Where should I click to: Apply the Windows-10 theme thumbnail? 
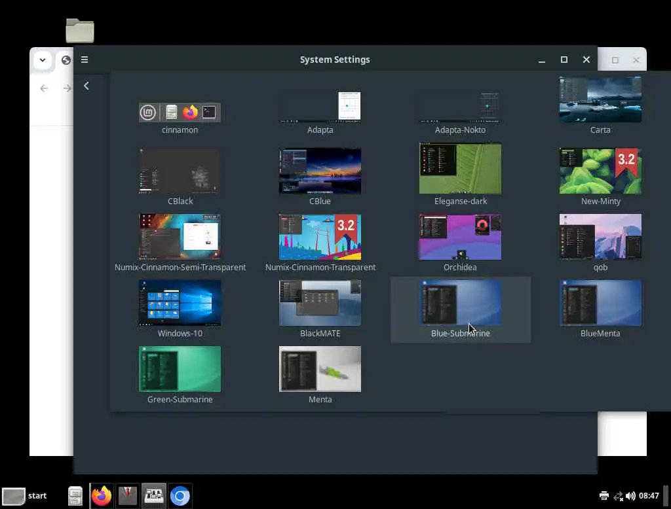pyautogui.click(x=180, y=303)
